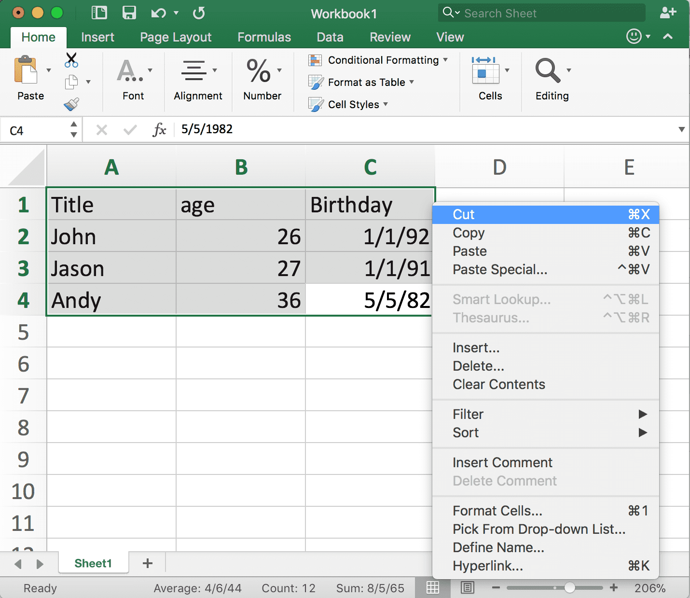Switch to the Formulas ribbon tab
The height and width of the screenshot is (598, 690).
263,37
